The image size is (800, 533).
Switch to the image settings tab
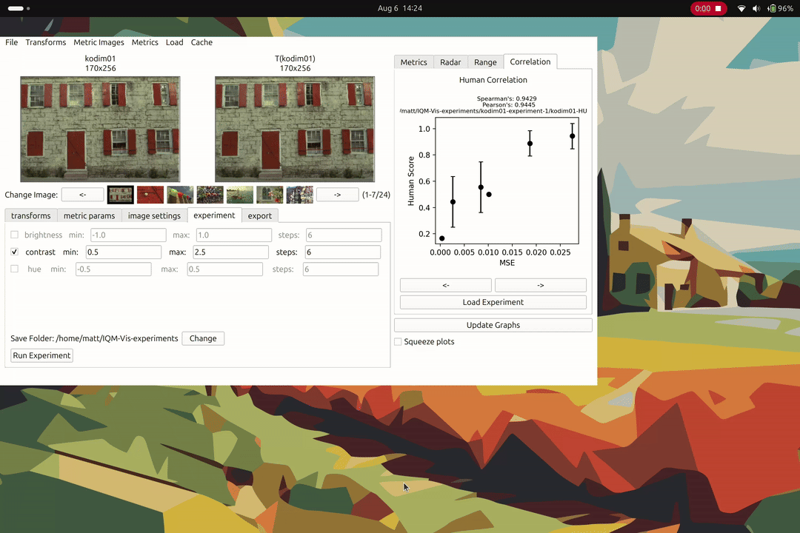154,215
